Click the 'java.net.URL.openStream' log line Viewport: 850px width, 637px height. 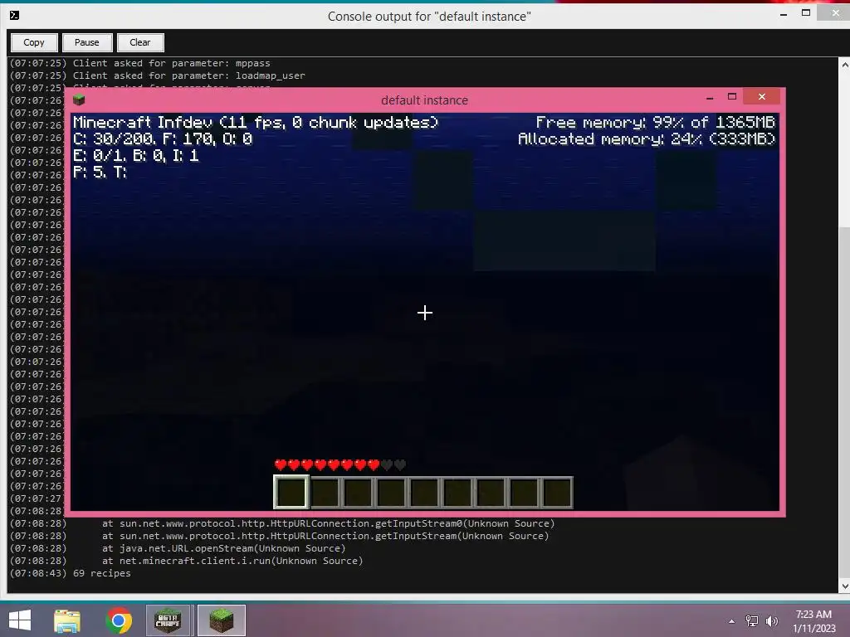point(178,548)
